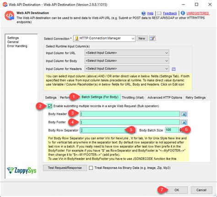
Task: Click into the Body Footer field
Action: point(130,122)
